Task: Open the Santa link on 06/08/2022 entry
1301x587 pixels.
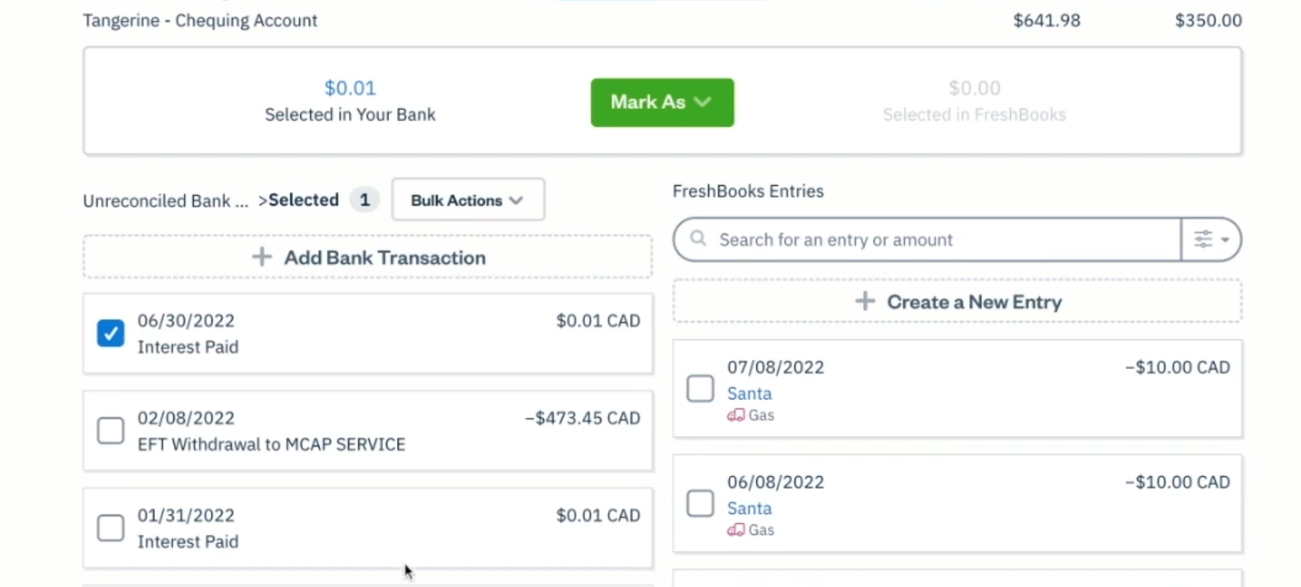Action: (x=749, y=509)
